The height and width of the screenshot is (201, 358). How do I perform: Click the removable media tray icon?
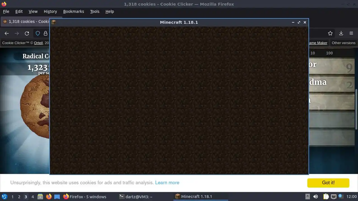point(307,197)
